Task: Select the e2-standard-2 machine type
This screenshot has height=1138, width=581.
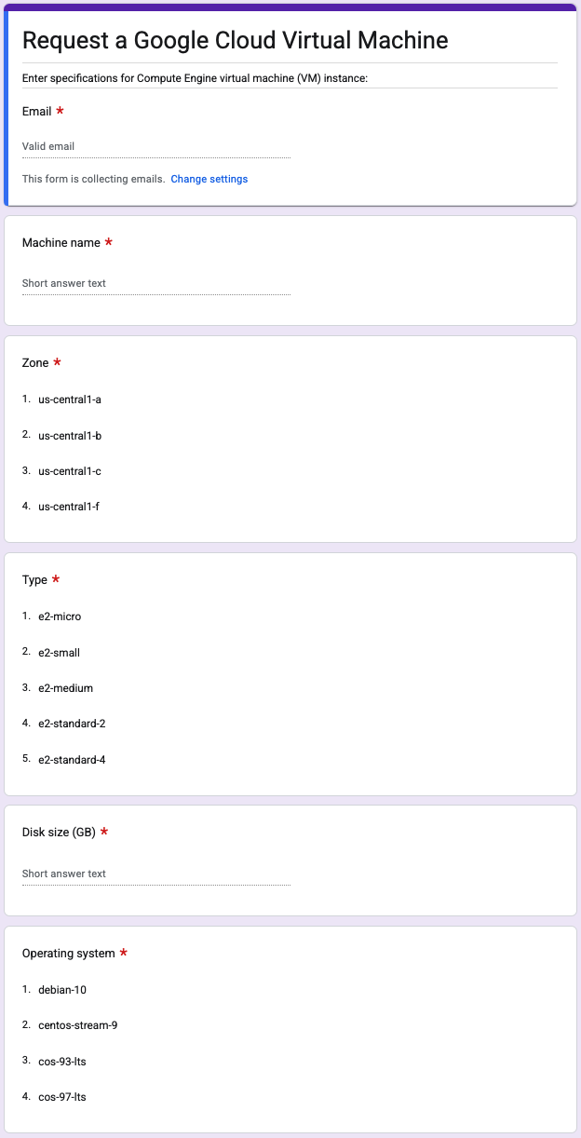Action: point(72,724)
